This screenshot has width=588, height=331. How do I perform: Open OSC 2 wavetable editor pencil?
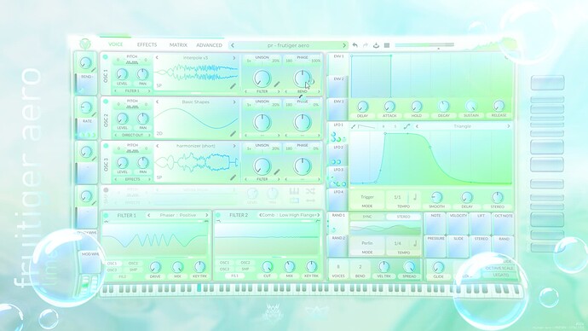[233, 133]
